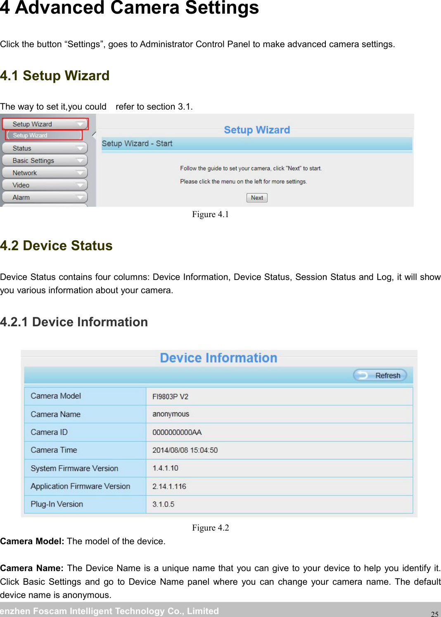Screen dimensions: 441x617
Task: Click the Camera Name row label
Action: 55,414
